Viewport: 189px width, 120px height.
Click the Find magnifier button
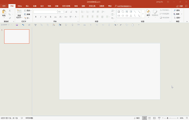coord(177,10)
